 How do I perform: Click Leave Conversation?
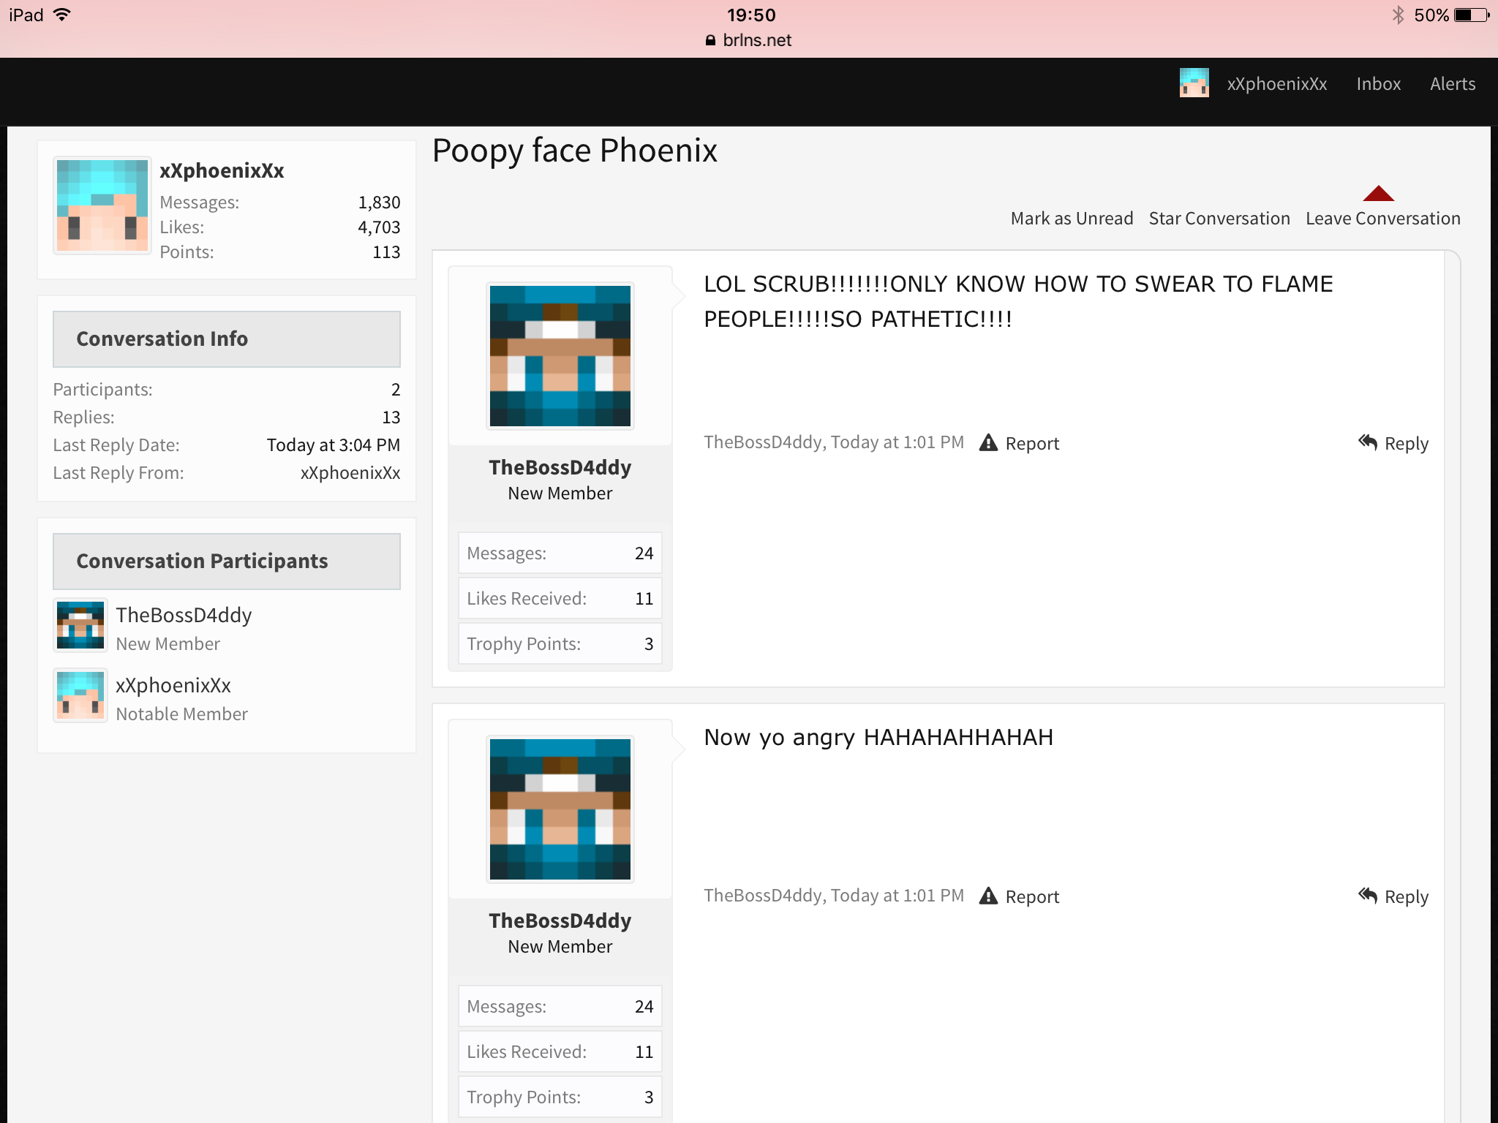tap(1382, 219)
